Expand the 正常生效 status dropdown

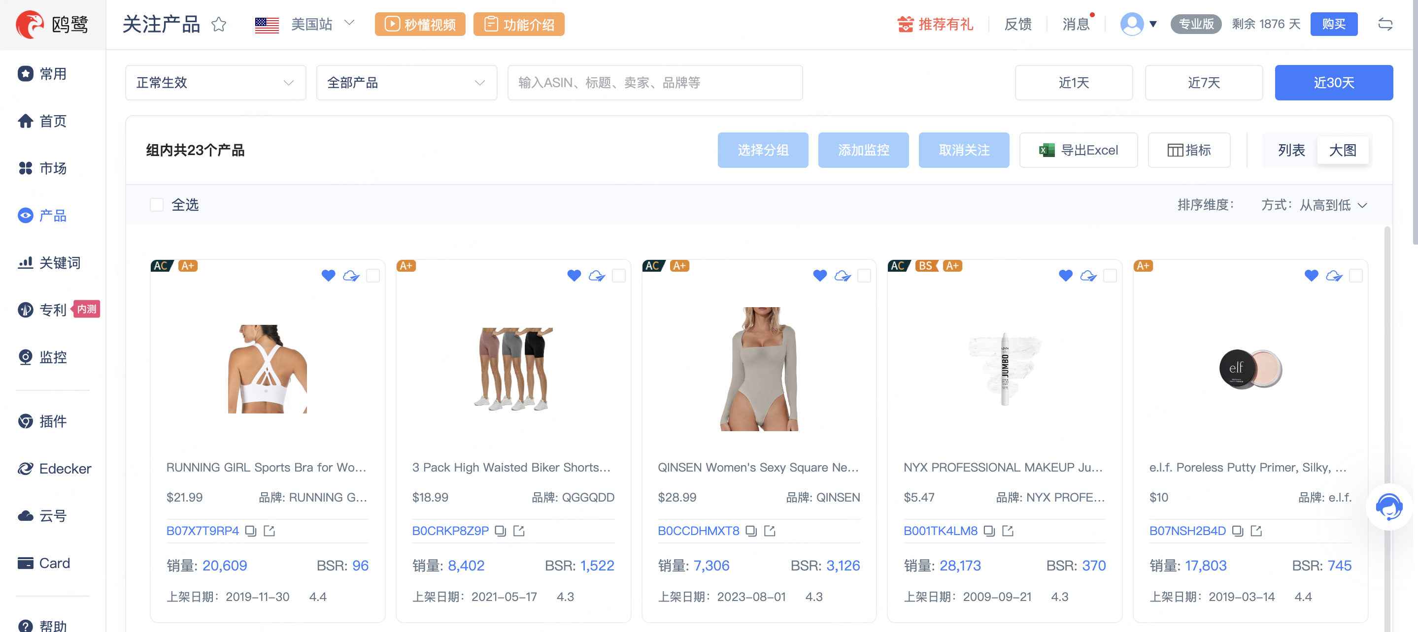click(x=216, y=83)
